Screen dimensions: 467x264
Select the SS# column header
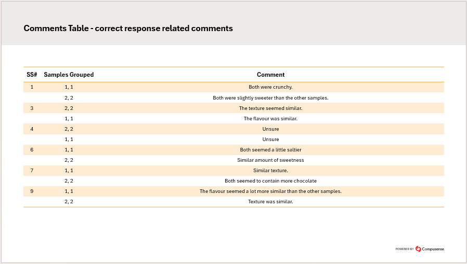pyautogui.click(x=31, y=75)
